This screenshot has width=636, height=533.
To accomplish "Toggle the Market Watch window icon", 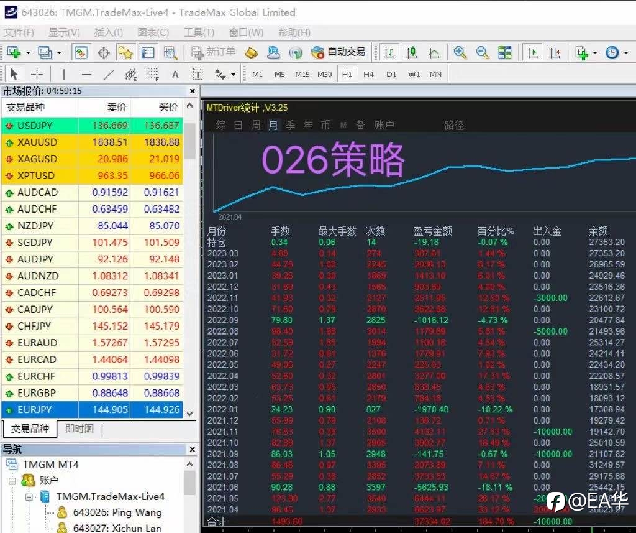I will pos(81,52).
